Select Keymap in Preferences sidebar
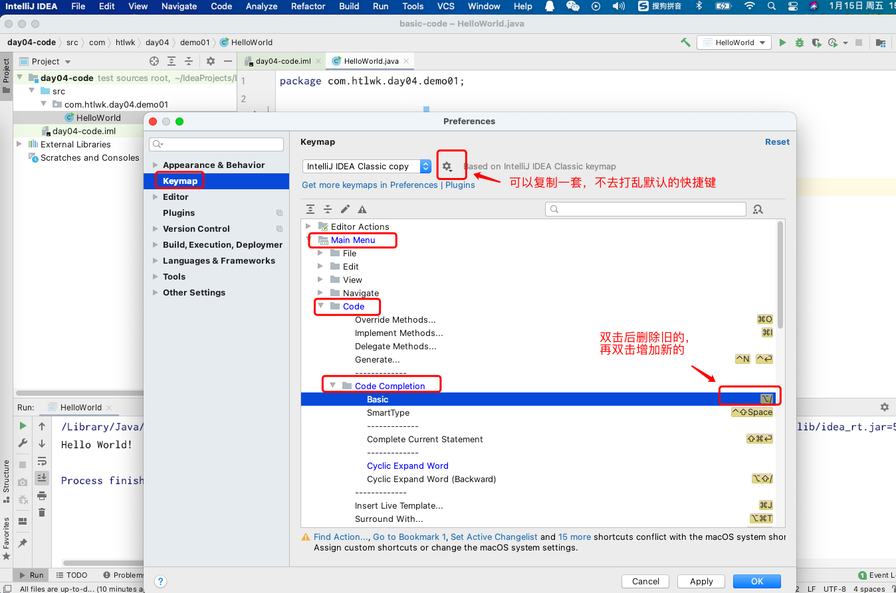Viewport: 896px width, 593px height. 217,181
